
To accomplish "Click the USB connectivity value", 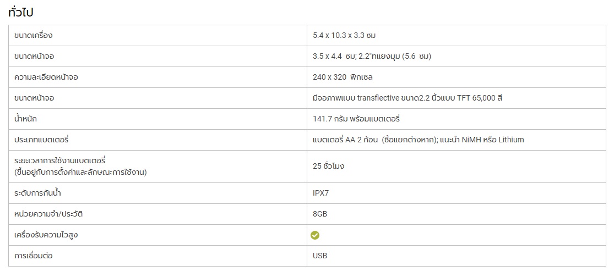I will [x=320, y=256].
